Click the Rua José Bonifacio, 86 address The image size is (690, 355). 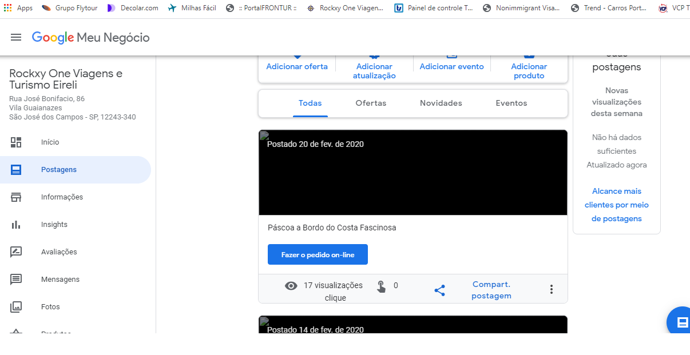click(47, 99)
